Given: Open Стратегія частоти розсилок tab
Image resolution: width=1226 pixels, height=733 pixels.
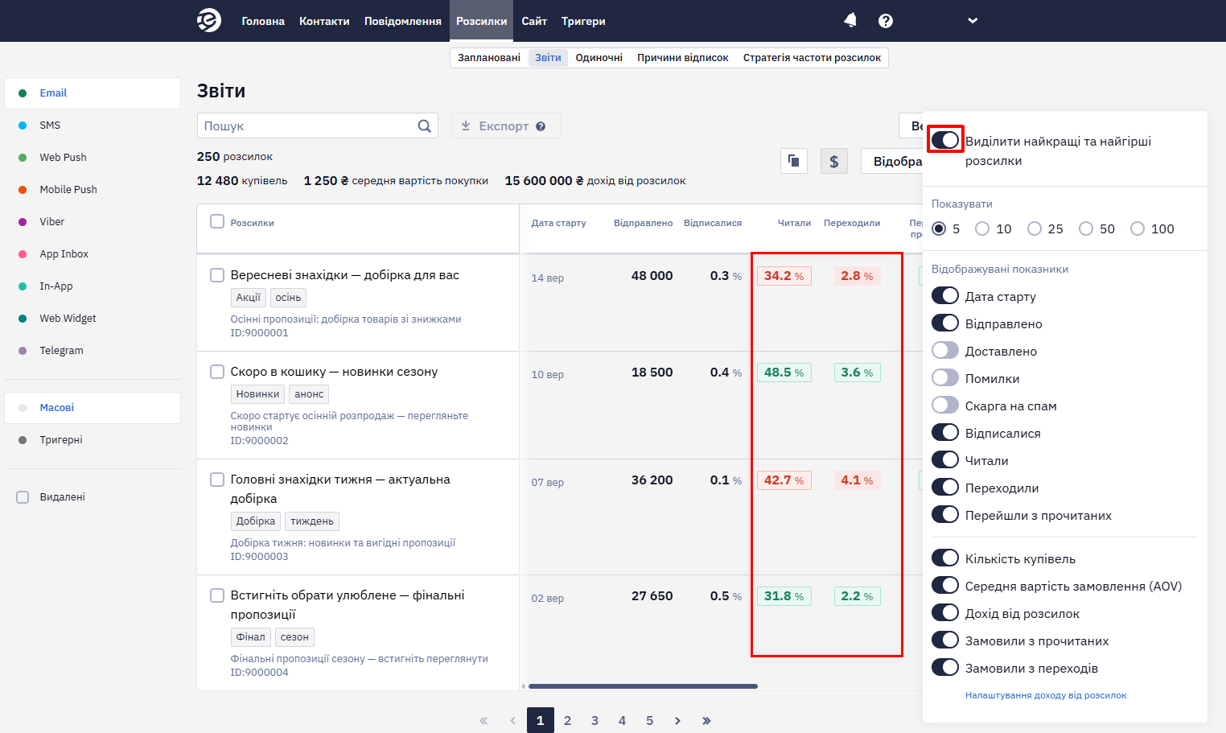Looking at the screenshot, I should 812,58.
